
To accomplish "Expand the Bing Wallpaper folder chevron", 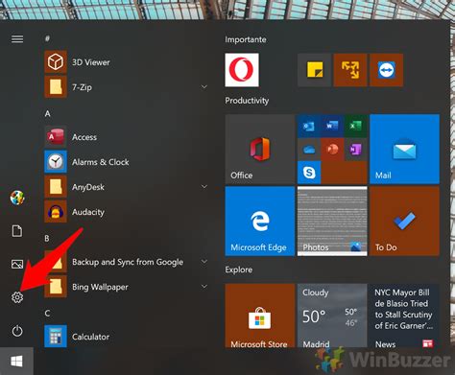I will pos(204,286).
